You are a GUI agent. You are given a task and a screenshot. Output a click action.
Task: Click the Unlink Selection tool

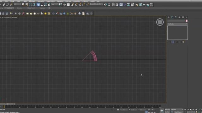coord(8,5)
